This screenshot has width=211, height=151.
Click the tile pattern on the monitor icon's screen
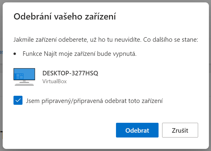pyautogui.click(x=19, y=76)
